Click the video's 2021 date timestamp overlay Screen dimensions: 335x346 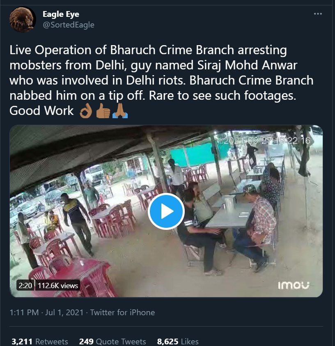pyautogui.click(x=268, y=140)
